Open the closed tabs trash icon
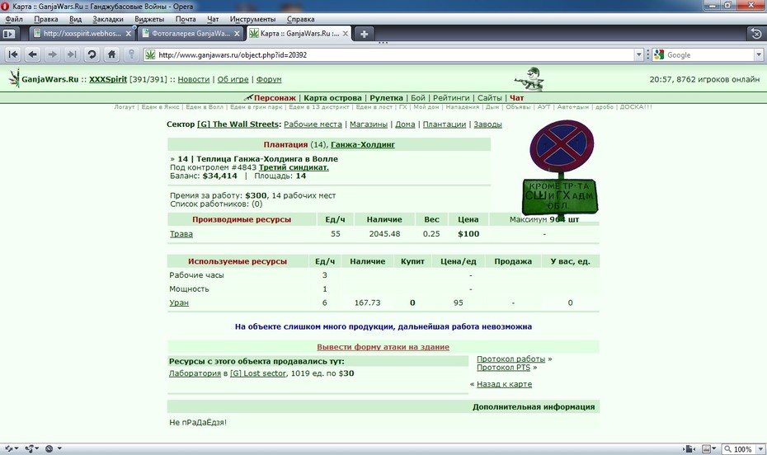 tap(756, 33)
